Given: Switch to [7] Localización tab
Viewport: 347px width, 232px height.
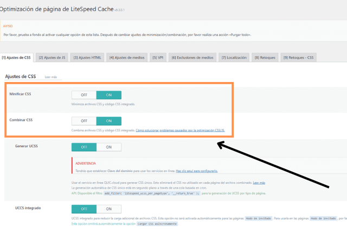Looking at the screenshot, I should [234, 58].
